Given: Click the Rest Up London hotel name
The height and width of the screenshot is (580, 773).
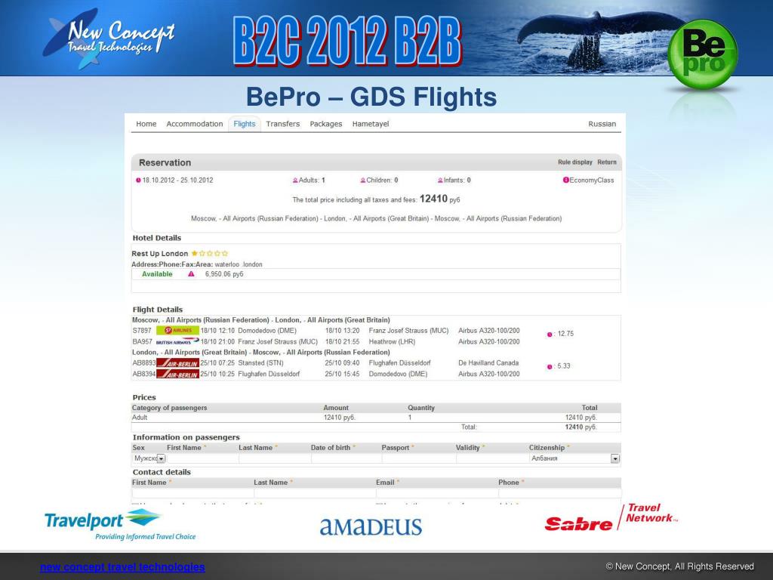Looking at the screenshot, I should pos(160,254).
